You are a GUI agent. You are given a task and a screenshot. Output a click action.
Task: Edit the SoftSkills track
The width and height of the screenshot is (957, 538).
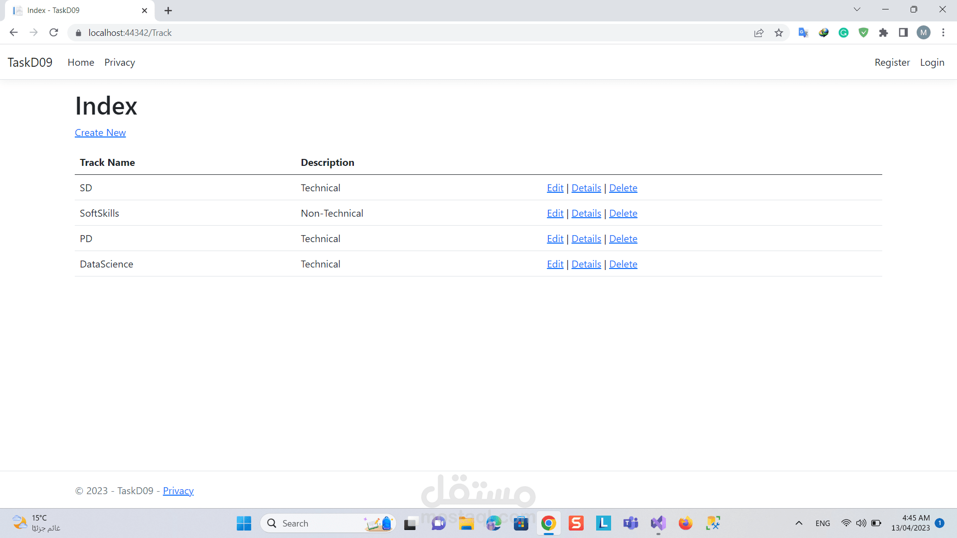point(555,213)
